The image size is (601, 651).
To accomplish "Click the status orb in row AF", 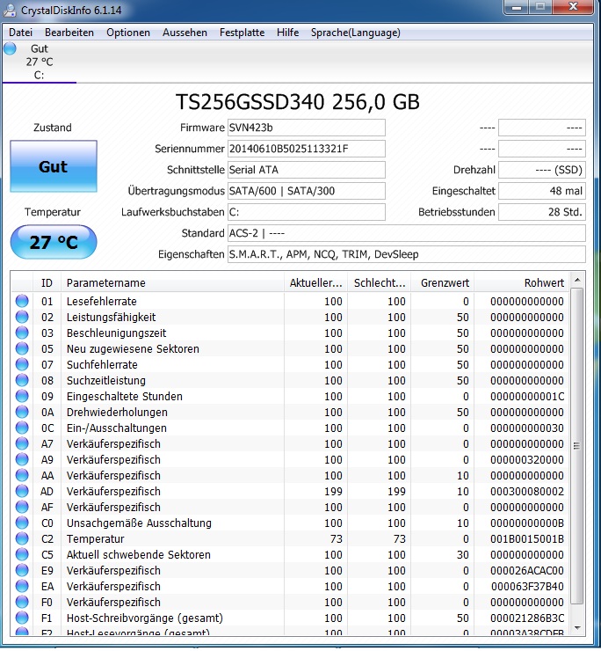I will [x=22, y=507].
